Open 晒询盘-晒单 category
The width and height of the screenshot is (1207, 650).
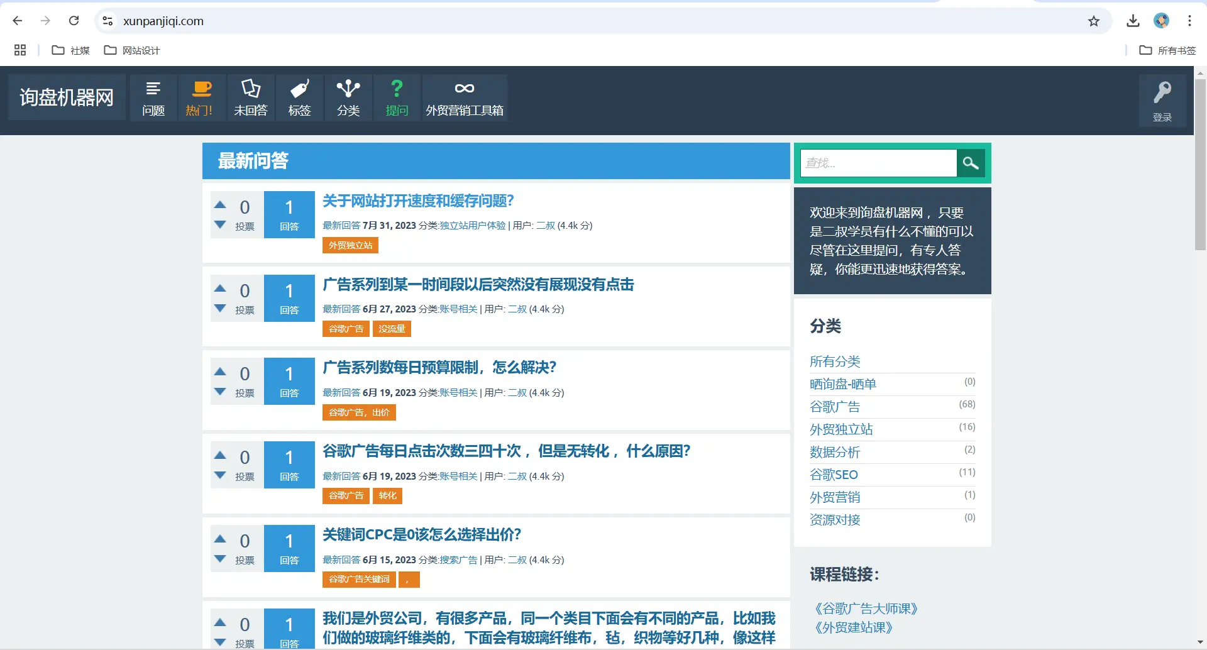(843, 384)
